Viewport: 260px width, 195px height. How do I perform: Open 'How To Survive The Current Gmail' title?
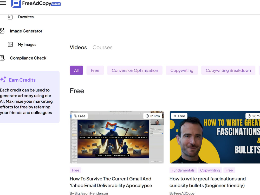111,182
